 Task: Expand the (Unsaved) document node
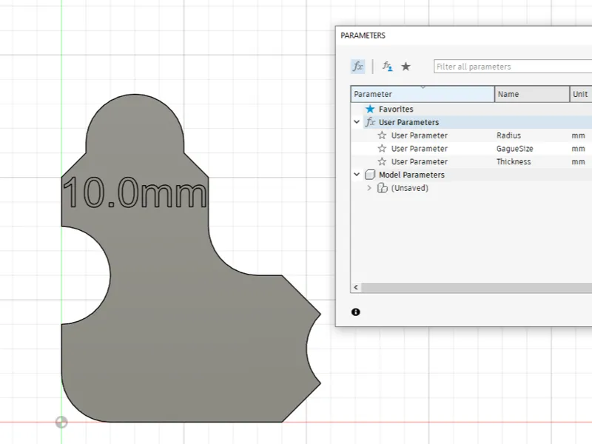[369, 188]
